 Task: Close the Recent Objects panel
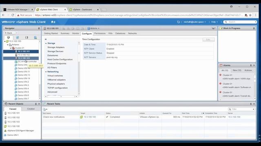(39, 104)
